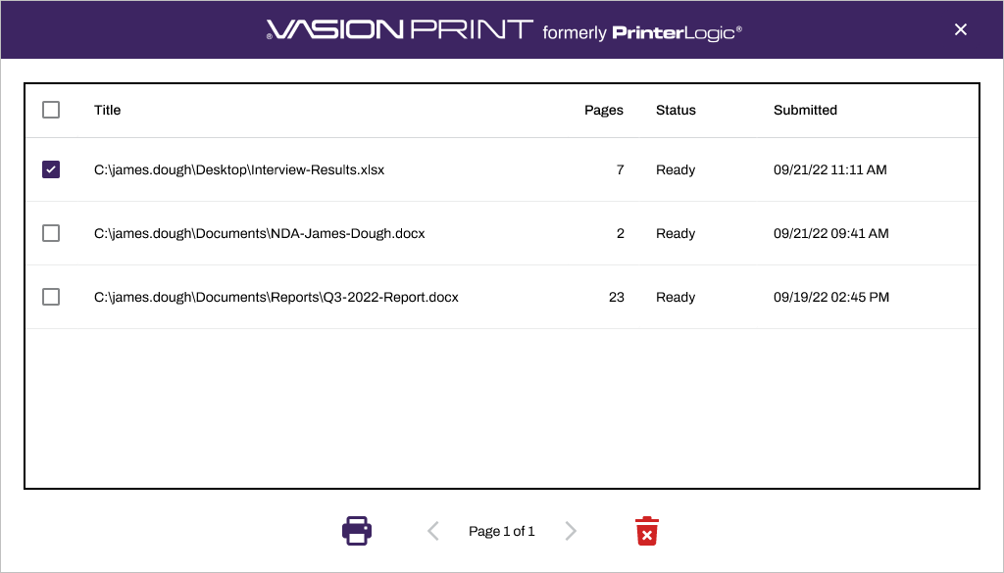Check the NDA-James-Dough.docx job checkbox
This screenshot has height=573, width=1004.
click(x=51, y=233)
